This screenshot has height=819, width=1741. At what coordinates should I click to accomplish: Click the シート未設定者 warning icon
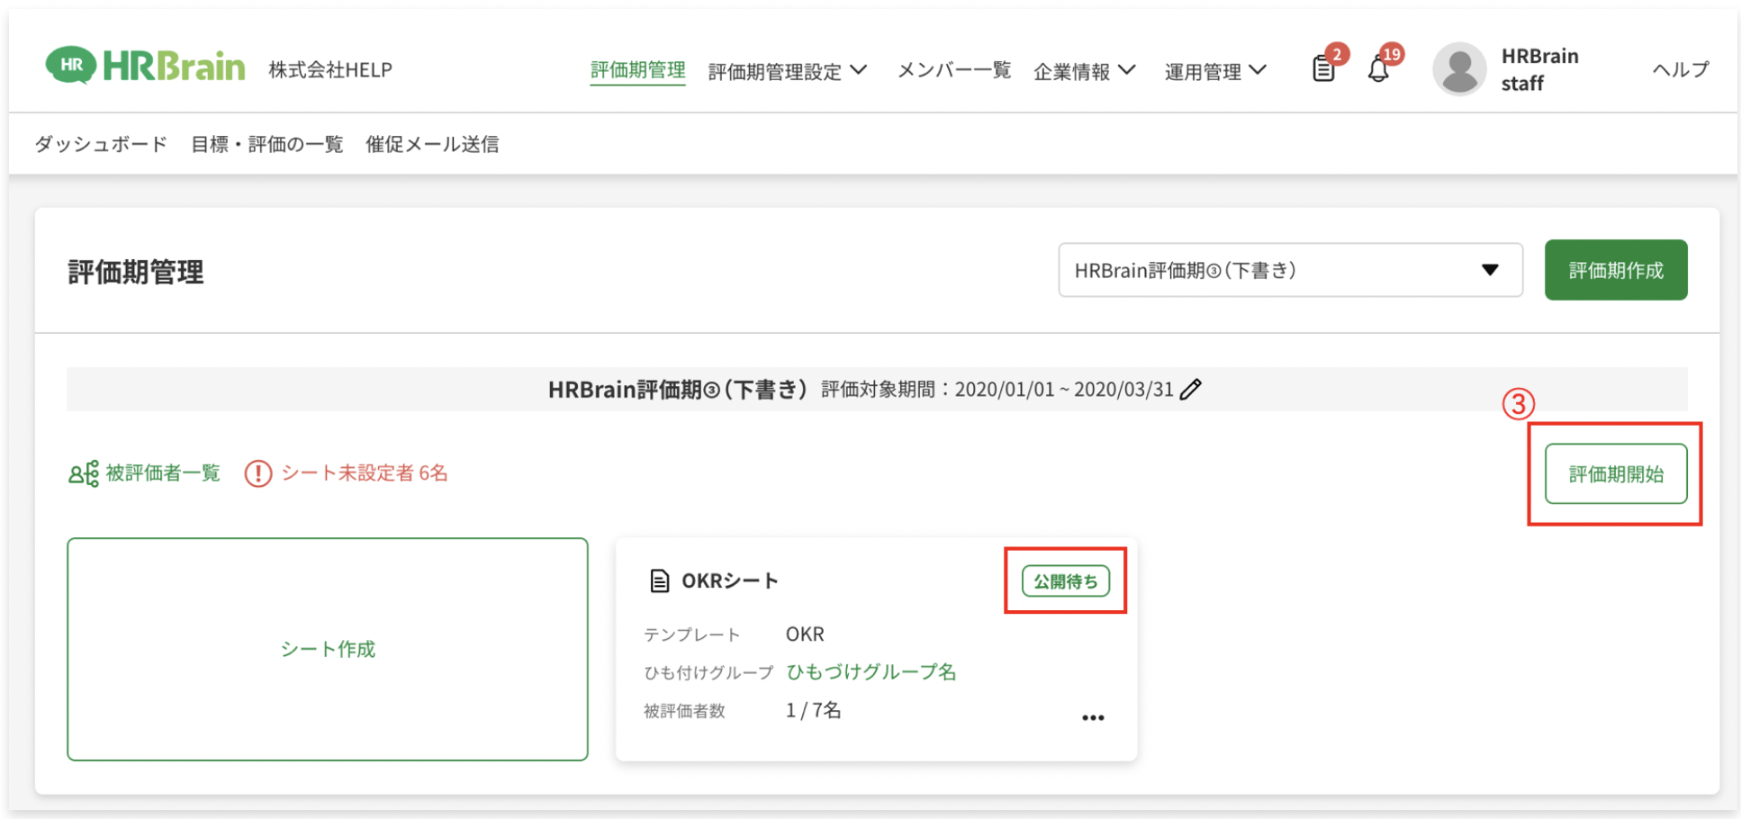coord(258,473)
